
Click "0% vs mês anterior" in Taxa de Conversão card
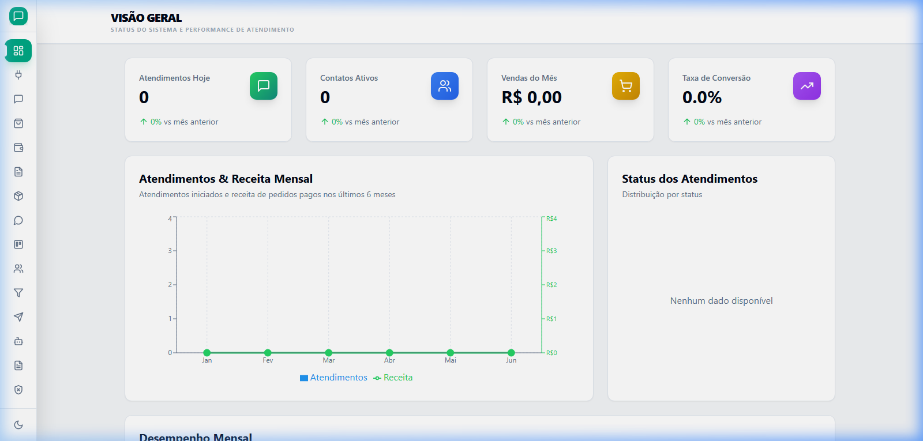click(x=728, y=122)
